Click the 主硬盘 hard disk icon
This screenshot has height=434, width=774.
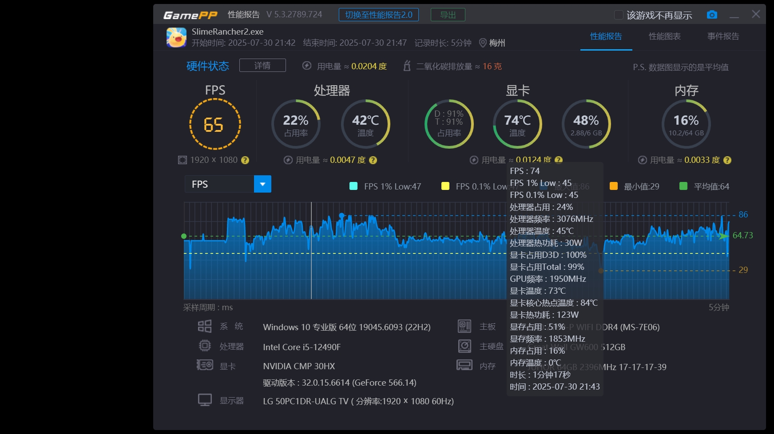pos(464,346)
